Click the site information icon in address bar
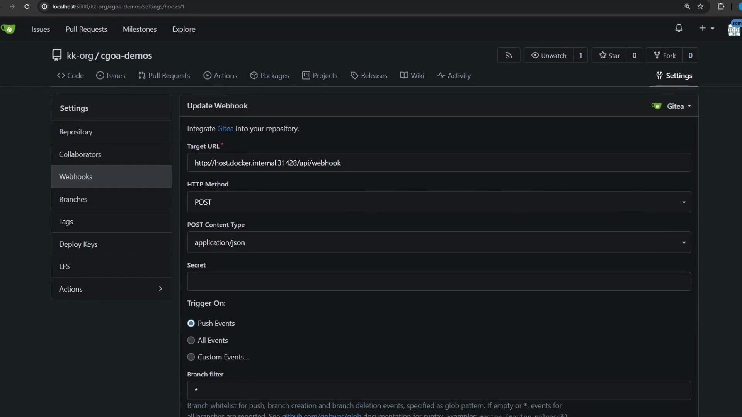The height and width of the screenshot is (417, 742). point(44,7)
